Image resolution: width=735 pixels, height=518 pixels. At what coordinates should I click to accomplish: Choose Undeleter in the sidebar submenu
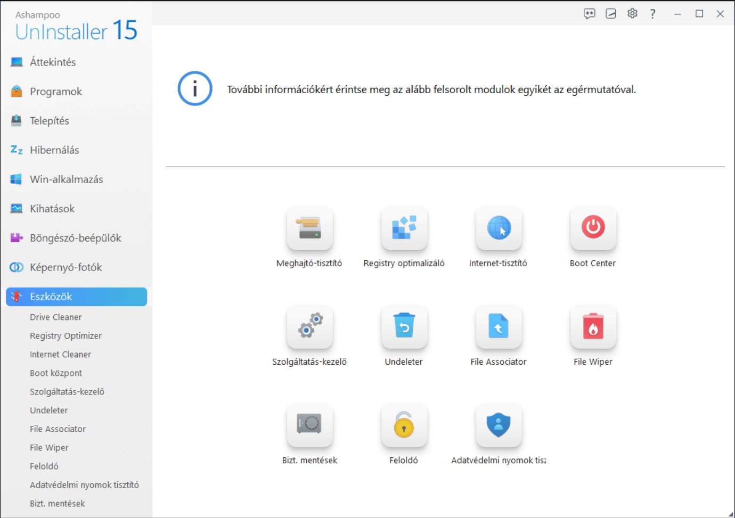(48, 410)
